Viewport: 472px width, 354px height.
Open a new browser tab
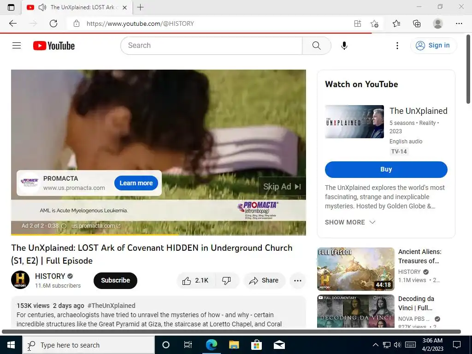pos(140,7)
